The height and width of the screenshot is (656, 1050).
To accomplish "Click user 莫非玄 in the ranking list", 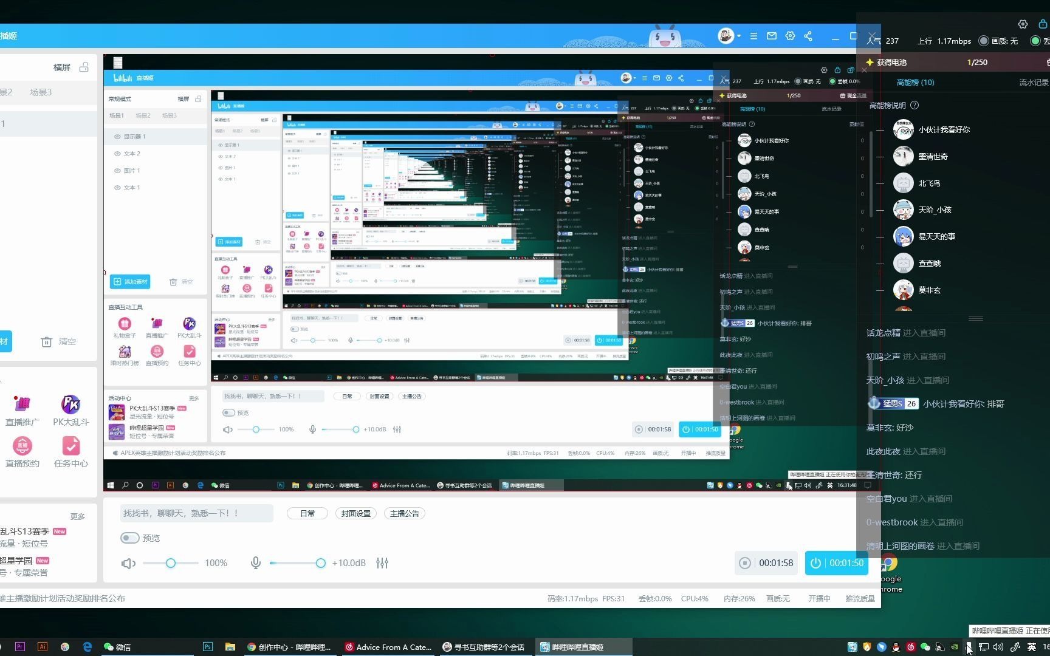I will click(929, 290).
